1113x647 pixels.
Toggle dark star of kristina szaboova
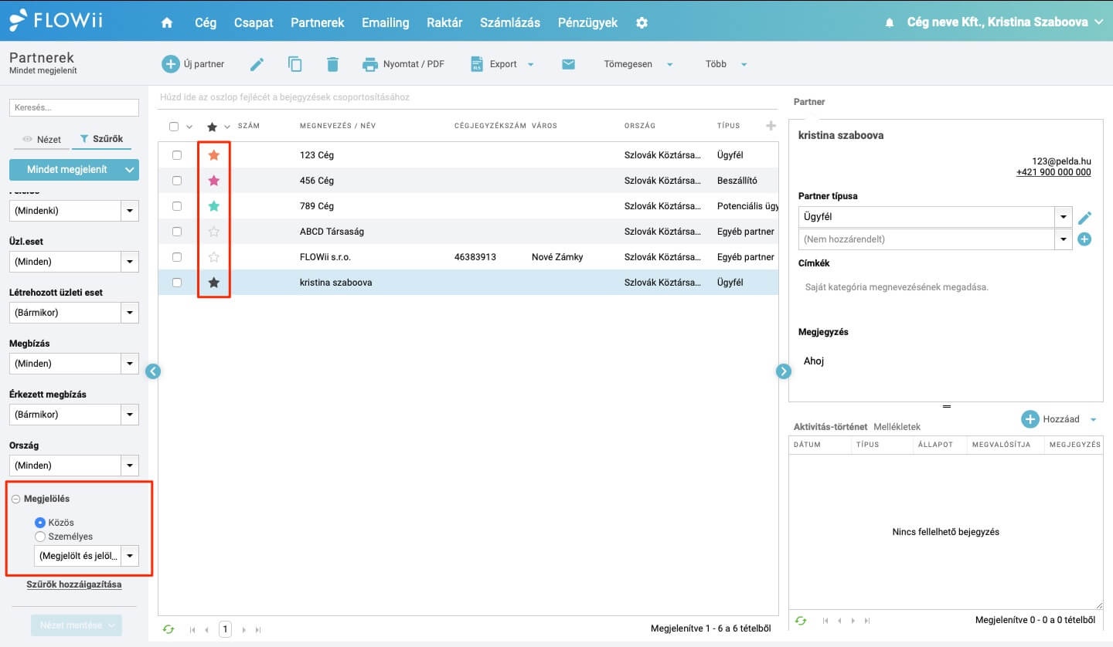pyautogui.click(x=214, y=283)
